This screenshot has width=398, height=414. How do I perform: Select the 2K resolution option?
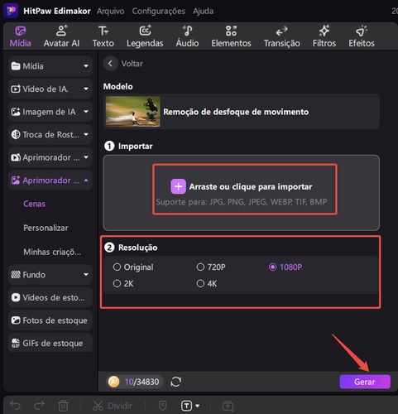123,284
